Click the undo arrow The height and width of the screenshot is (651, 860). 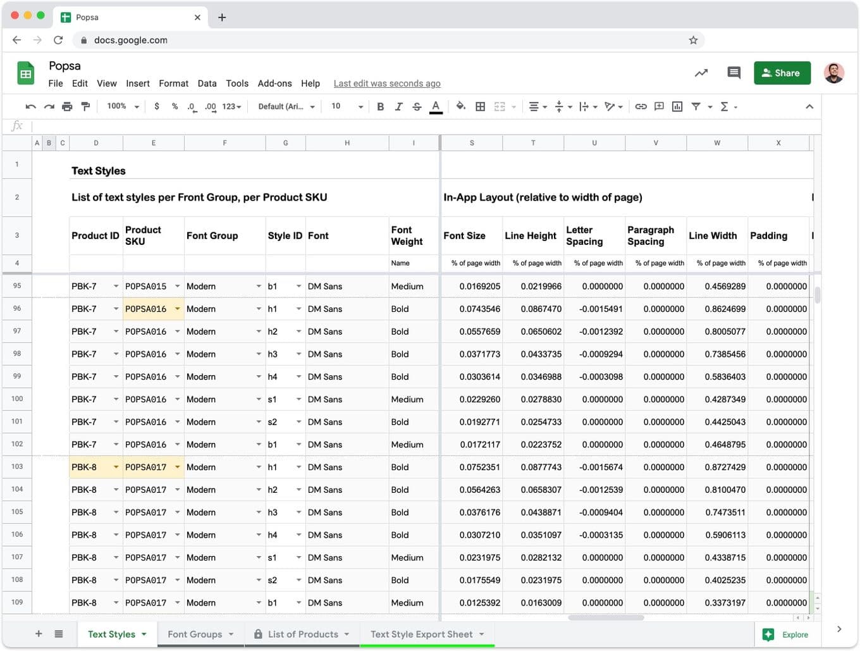[30, 107]
